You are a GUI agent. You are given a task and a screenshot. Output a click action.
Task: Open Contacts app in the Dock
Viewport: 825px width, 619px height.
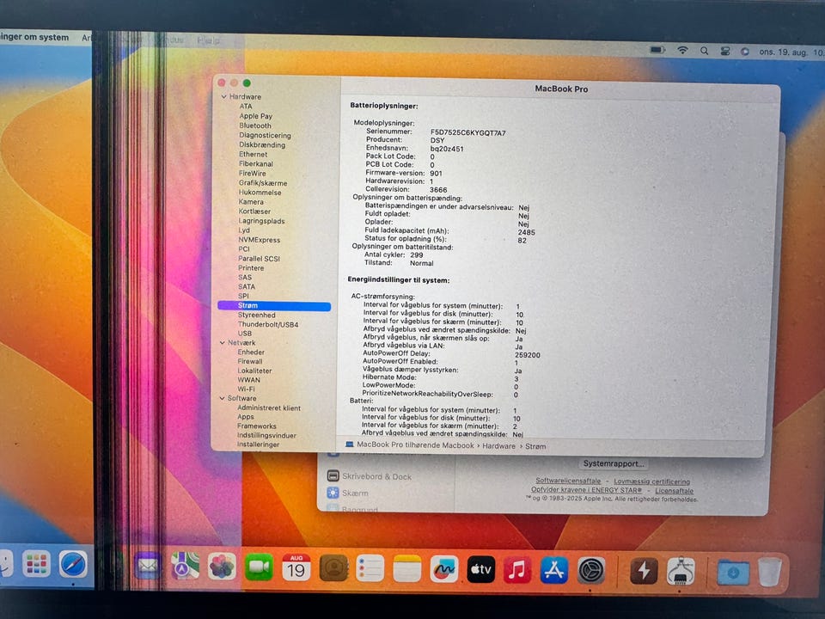[333, 568]
